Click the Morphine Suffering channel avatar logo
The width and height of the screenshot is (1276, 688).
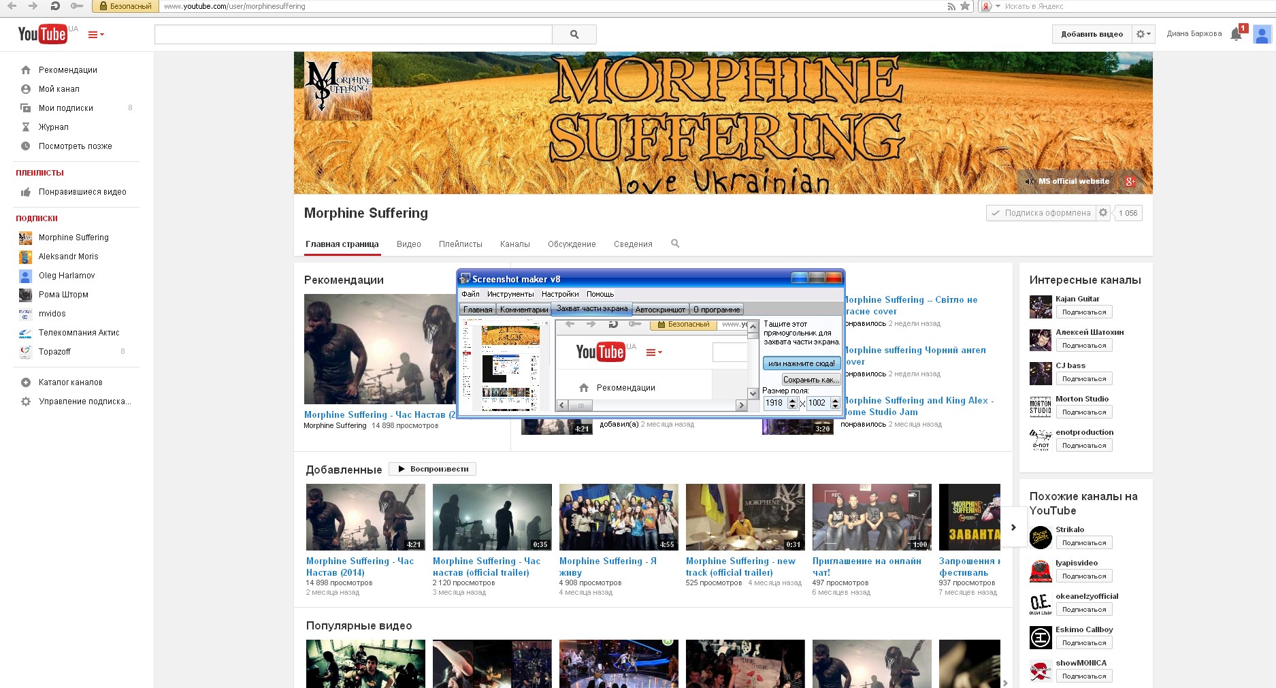pyautogui.click(x=338, y=86)
